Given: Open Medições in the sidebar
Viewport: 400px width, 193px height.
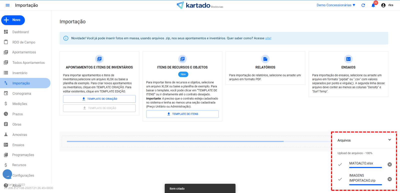Looking at the screenshot, I should coord(20,104).
